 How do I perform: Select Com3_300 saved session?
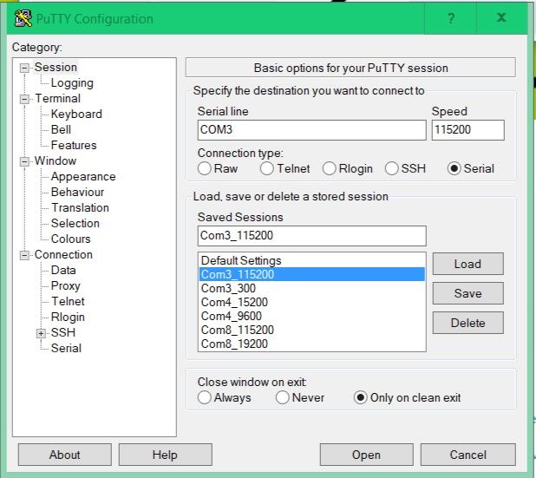point(311,288)
